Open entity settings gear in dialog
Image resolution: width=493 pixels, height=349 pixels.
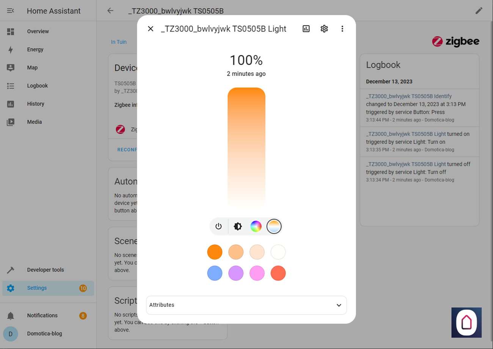pyautogui.click(x=324, y=29)
